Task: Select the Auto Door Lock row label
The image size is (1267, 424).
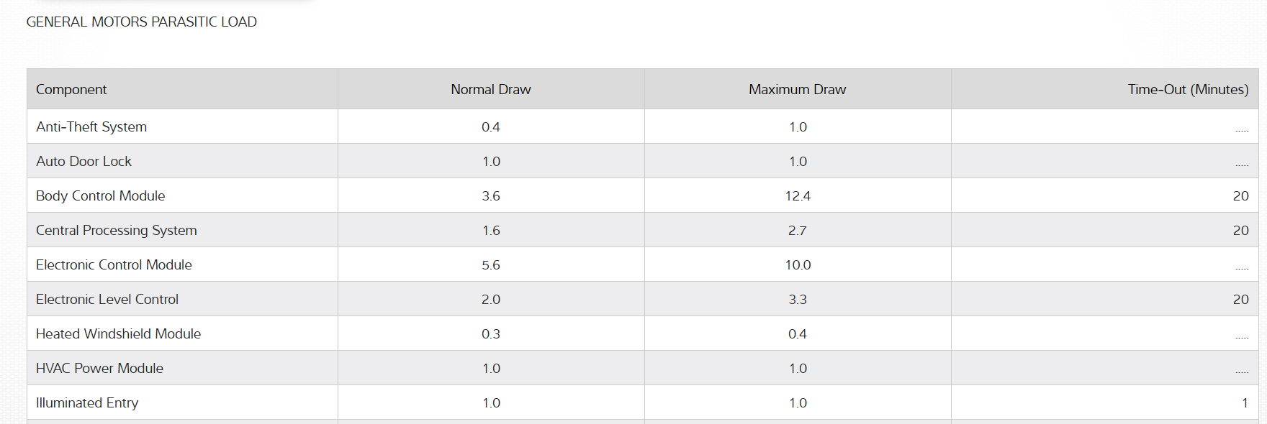Action: point(84,162)
